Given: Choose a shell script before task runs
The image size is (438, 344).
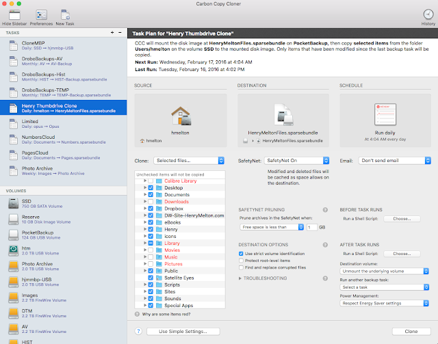Looking at the screenshot, I should pos(402,219).
